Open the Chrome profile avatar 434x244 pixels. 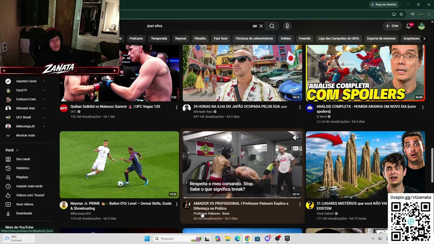tap(420, 14)
